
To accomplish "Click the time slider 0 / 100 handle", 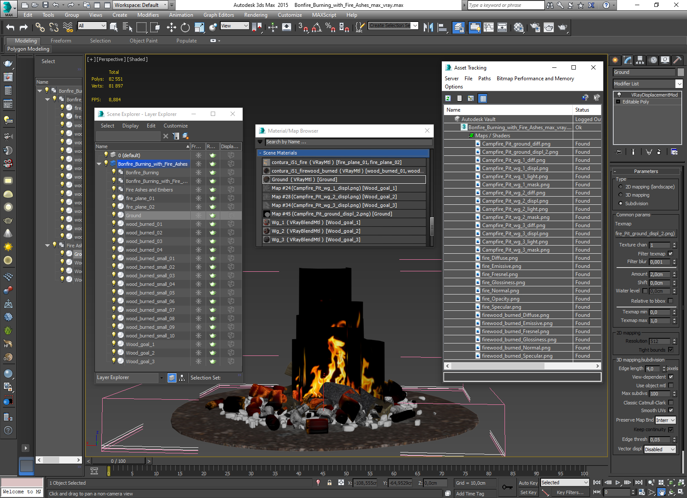I will tap(118, 461).
